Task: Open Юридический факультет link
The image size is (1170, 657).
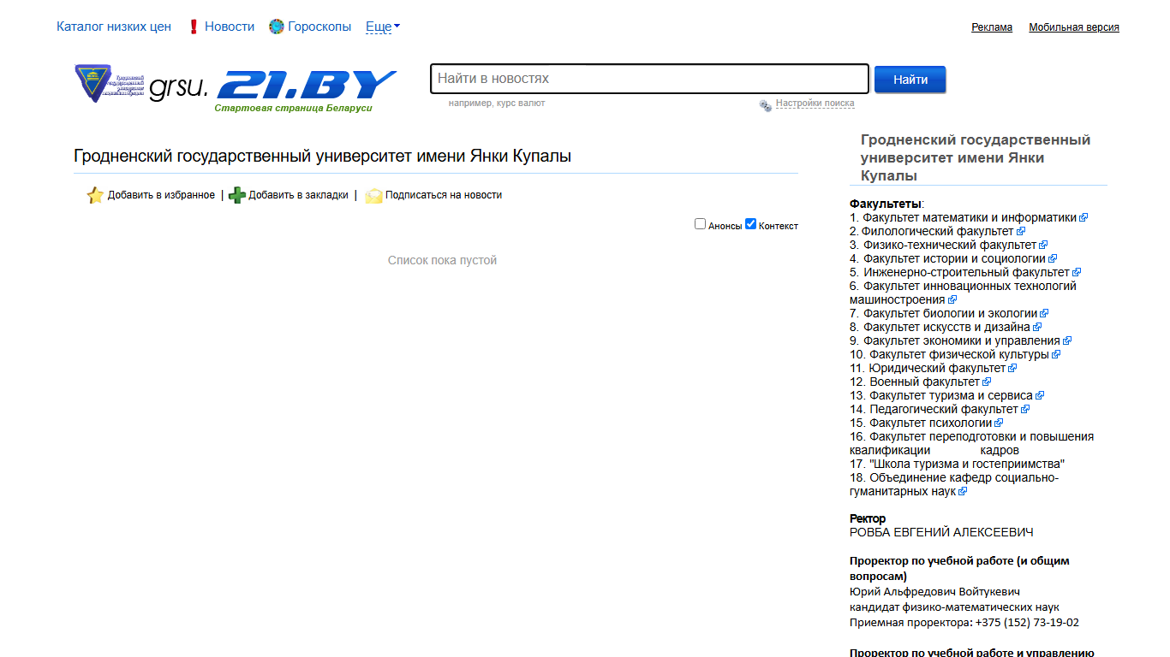Action: (x=937, y=369)
